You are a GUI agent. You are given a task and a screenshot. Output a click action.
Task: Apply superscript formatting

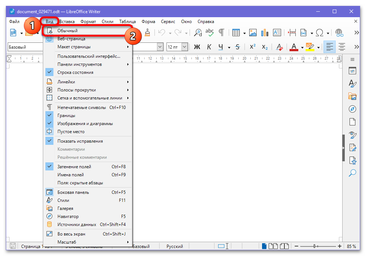click(253, 47)
